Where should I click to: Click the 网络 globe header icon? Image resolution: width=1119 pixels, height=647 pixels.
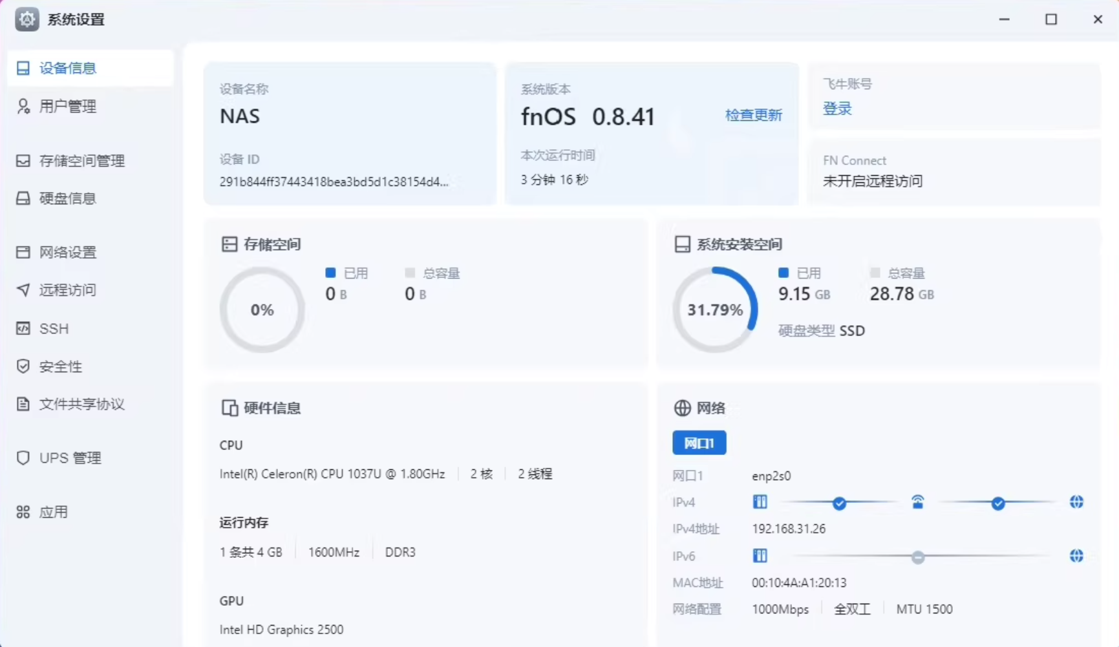(682, 408)
